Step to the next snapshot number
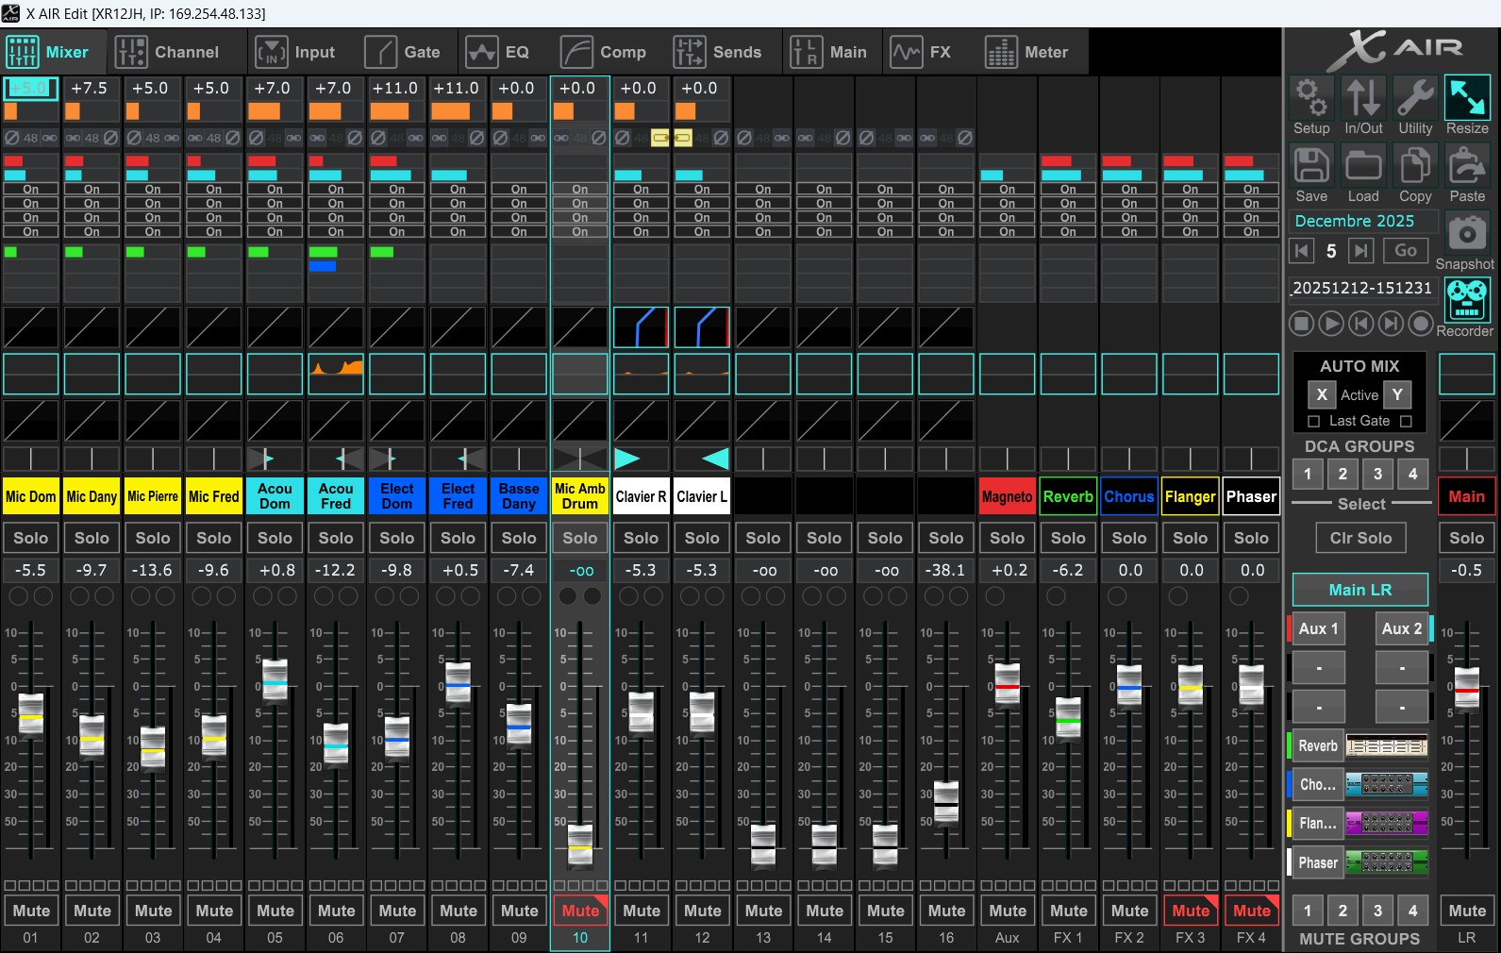 1360,251
